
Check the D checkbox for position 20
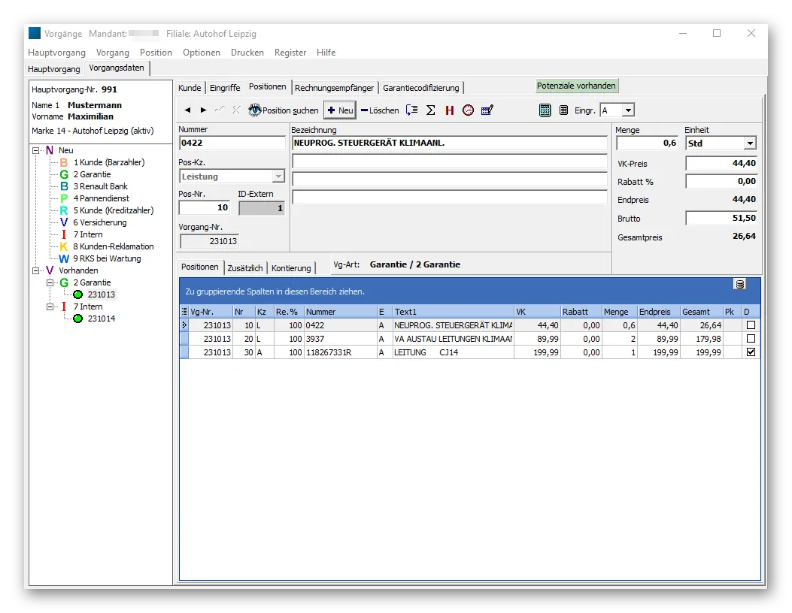(751, 337)
